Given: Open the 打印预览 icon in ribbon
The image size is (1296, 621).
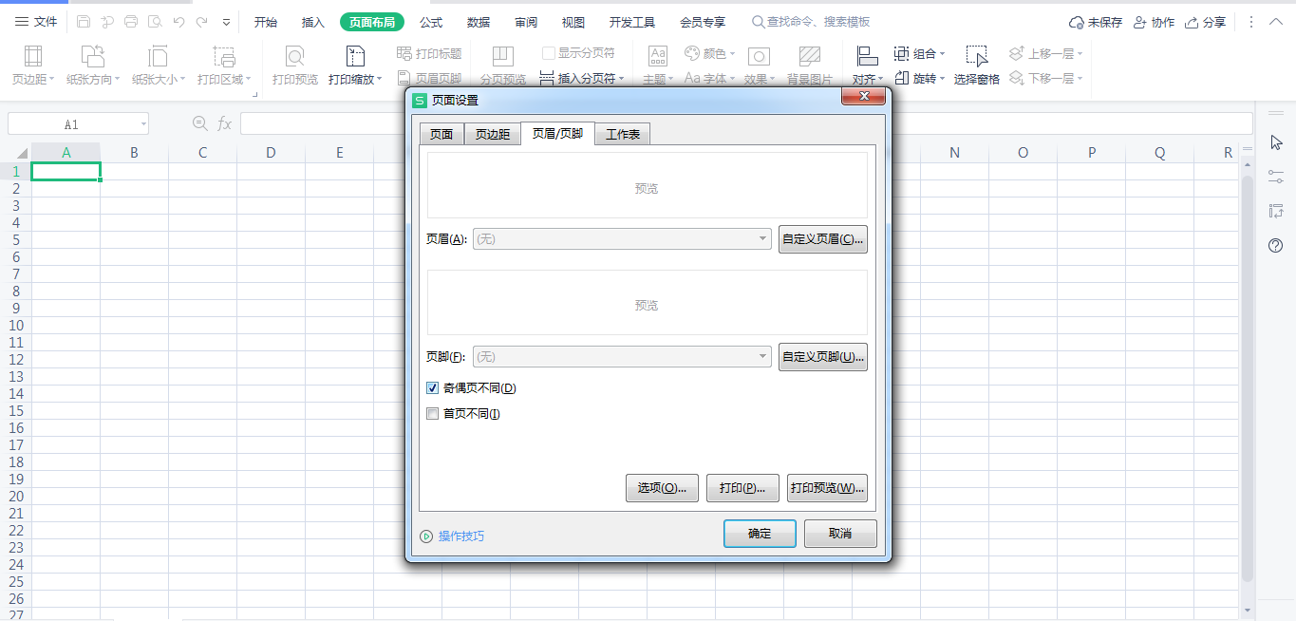Looking at the screenshot, I should [x=295, y=57].
